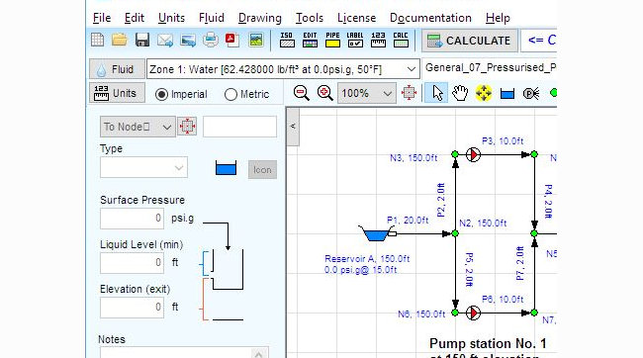Click the node name field beside To Node
The width and height of the screenshot is (643, 358).
[240, 127]
